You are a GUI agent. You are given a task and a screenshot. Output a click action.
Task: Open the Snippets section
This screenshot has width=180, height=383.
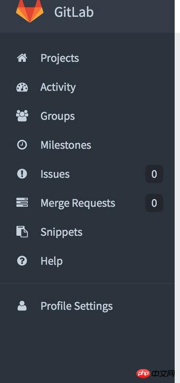(62, 232)
